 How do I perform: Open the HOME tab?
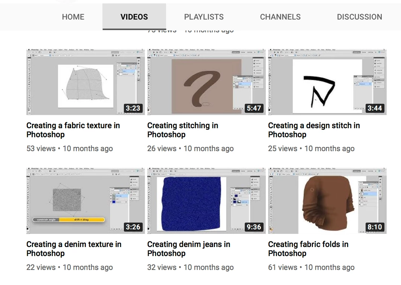[x=73, y=17]
